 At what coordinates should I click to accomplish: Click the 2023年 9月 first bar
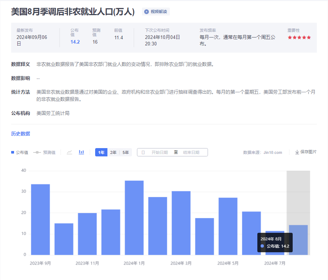pyautogui.click(x=40, y=219)
